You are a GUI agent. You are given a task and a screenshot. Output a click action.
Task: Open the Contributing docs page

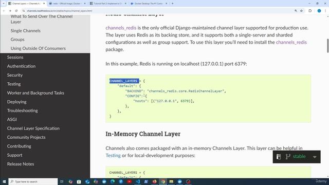(19, 146)
